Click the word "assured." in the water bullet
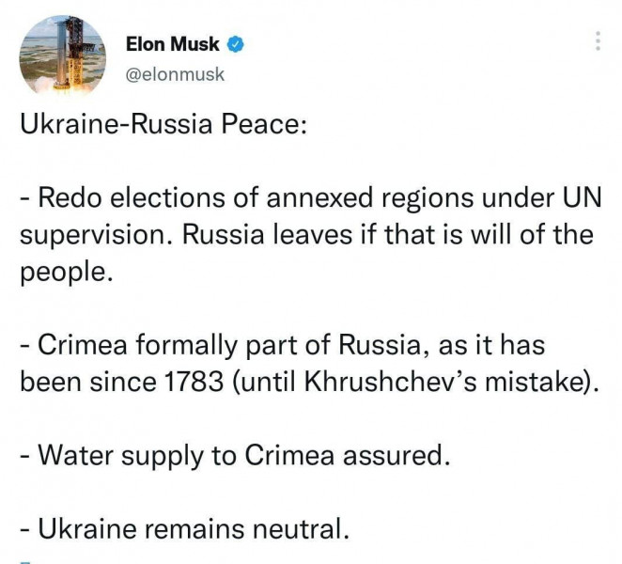 [397, 455]
